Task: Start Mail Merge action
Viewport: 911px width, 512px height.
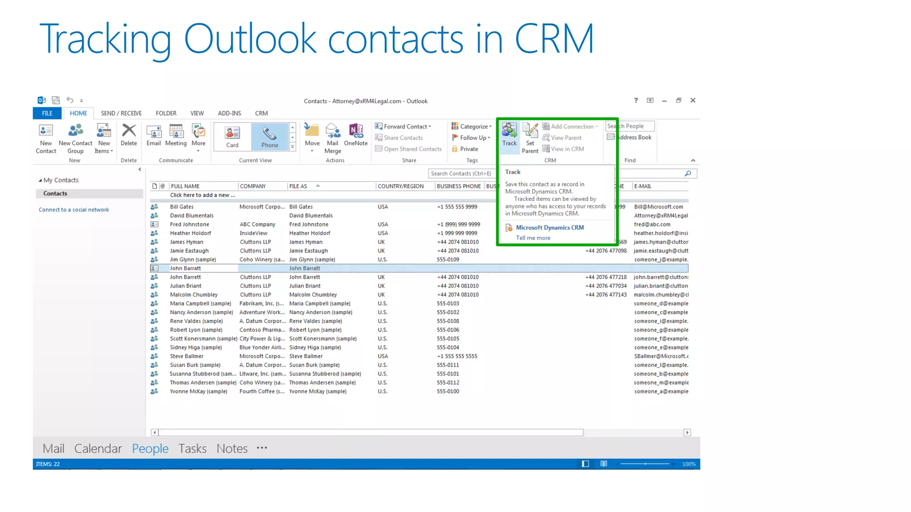Action: (x=333, y=139)
